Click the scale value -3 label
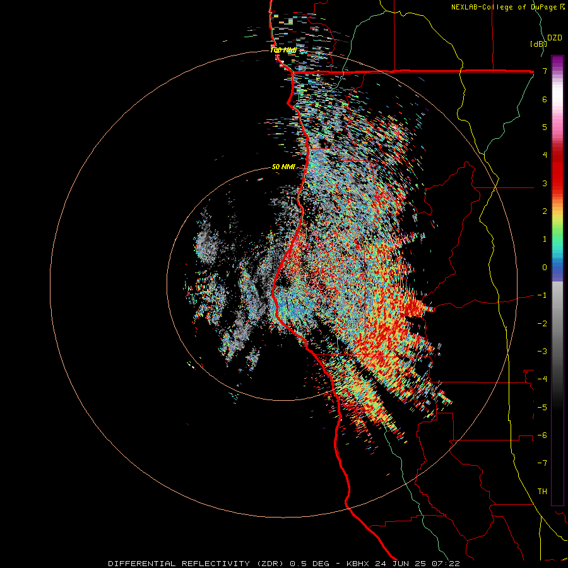The width and height of the screenshot is (568, 568). pos(542,352)
